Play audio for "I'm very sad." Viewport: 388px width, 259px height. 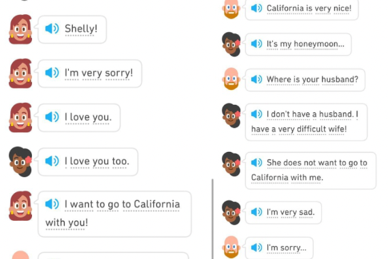coord(257,212)
